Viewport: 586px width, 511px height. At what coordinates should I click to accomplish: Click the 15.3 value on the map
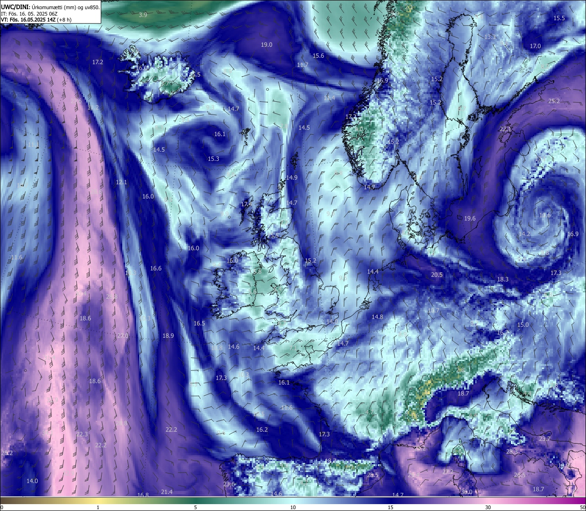tap(213, 159)
